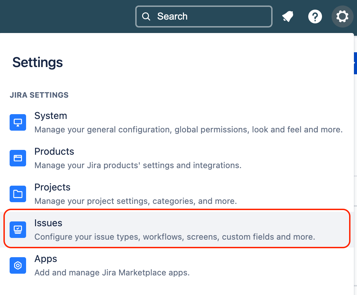Click the System monitor icon
Screen dimensions: 357x295
coord(18,122)
